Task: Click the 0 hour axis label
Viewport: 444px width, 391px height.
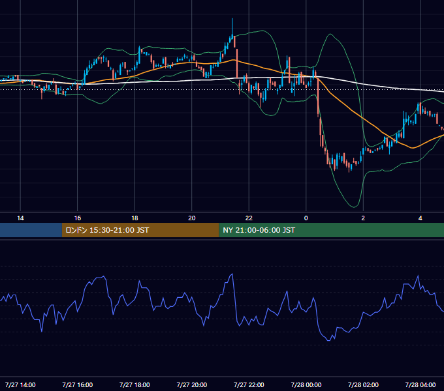Action: [x=306, y=218]
